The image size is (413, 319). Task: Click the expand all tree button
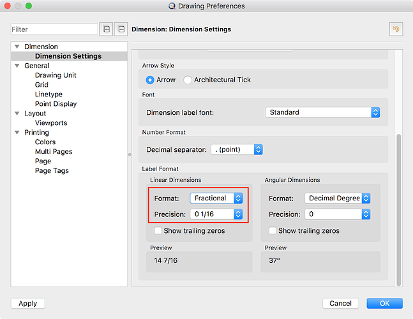[x=106, y=29]
